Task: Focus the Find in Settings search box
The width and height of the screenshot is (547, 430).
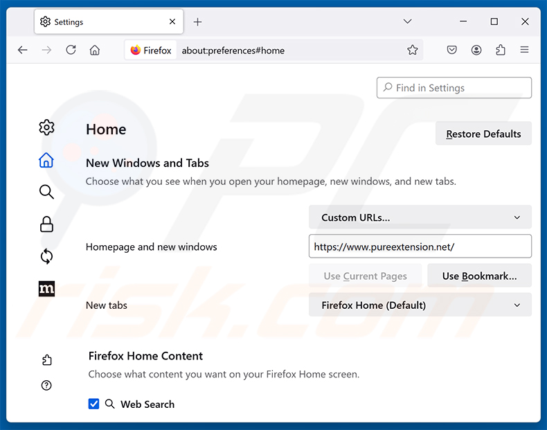Action: (454, 88)
